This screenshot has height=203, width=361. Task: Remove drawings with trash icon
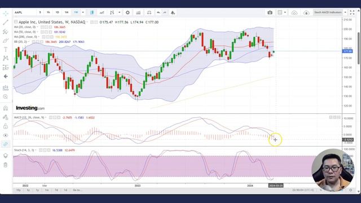(6, 165)
